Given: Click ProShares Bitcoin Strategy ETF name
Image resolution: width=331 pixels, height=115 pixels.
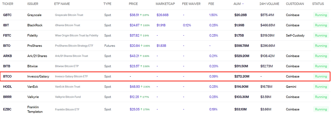Looking at the screenshot, I should point(74,46).
